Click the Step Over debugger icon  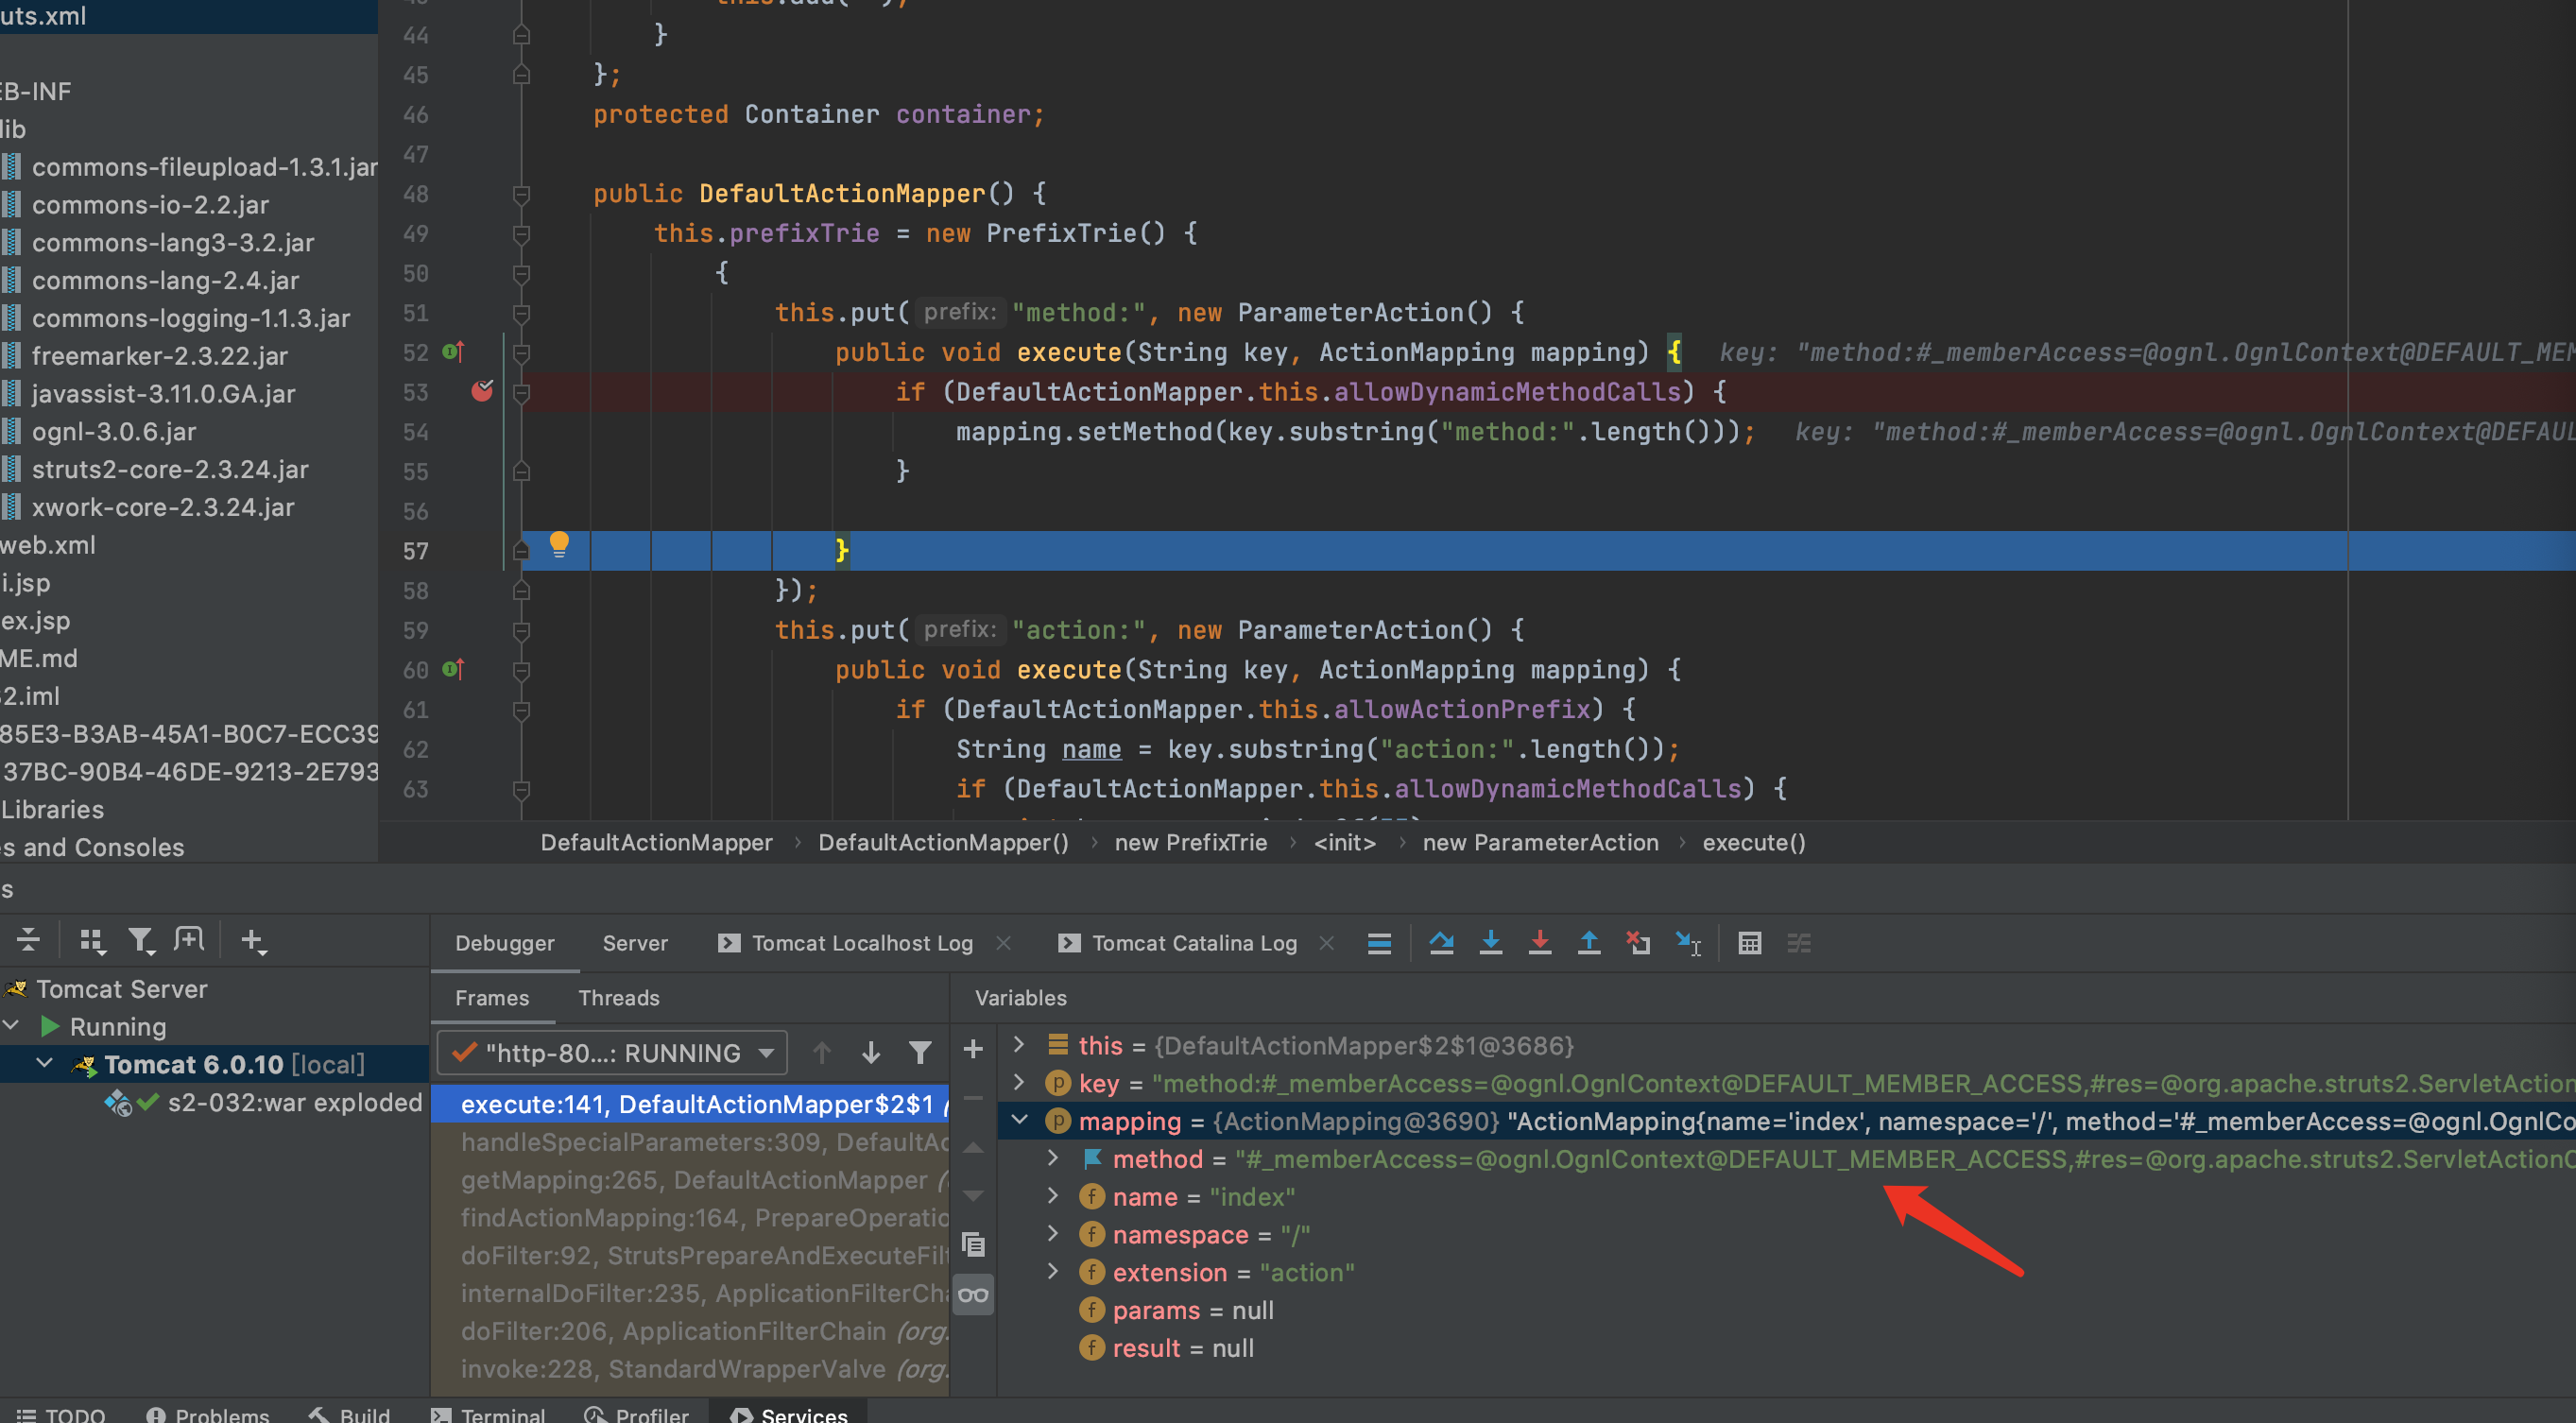click(x=1441, y=942)
